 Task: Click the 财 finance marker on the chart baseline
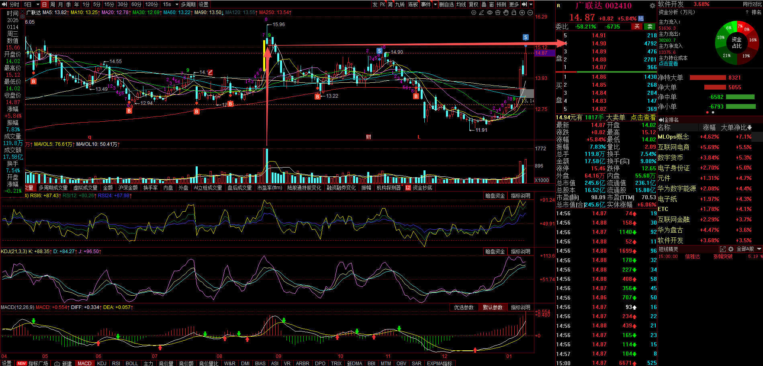coord(368,137)
